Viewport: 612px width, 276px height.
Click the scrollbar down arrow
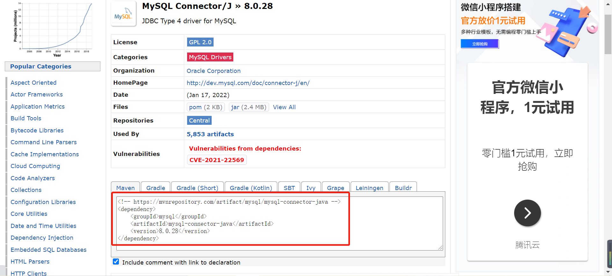[x=608, y=273]
